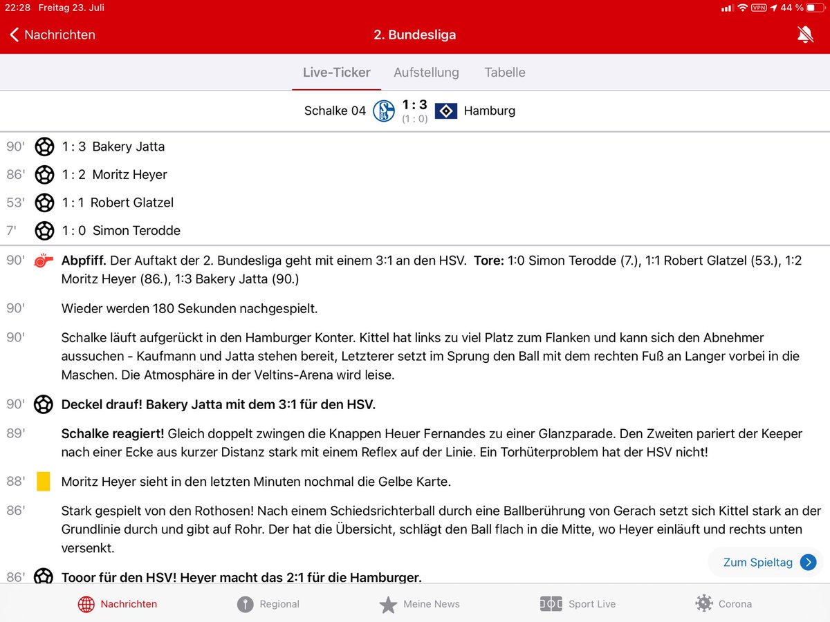Tap the goal ball icon beside Bakery Jatta's 1:3
The height and width of the screenshot is (622, 830).
[44, 147]
